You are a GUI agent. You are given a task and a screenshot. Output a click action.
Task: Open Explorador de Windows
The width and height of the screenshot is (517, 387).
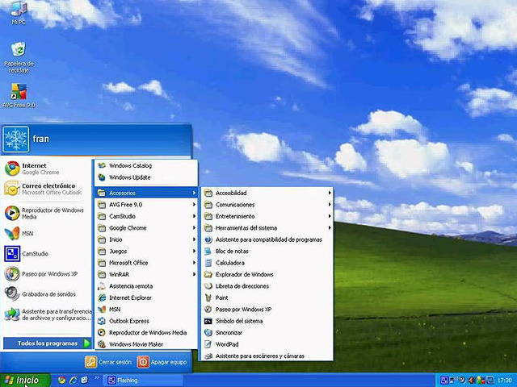click(x=267, y=274)
